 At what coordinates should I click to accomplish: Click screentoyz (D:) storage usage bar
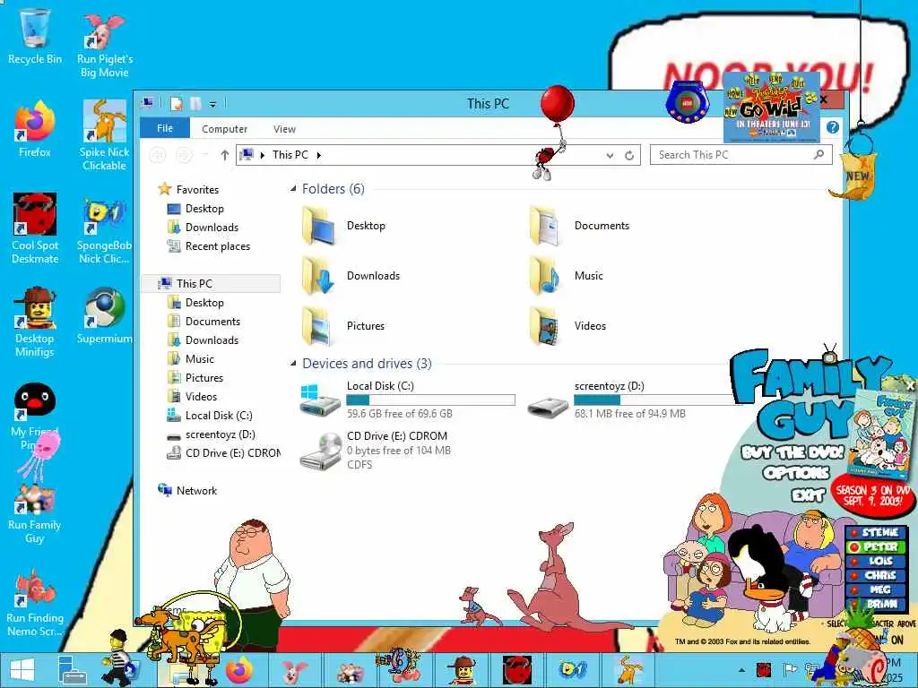[x=655, y=400]
